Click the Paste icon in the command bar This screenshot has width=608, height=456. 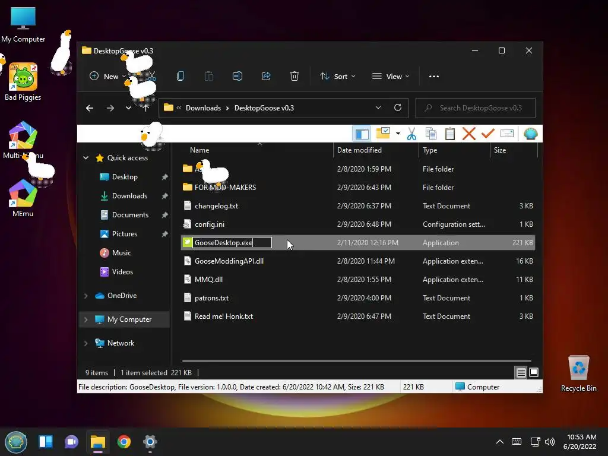209,77
